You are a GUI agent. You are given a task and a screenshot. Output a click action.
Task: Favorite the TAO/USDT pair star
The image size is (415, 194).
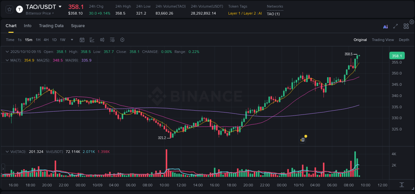point(9,9)
